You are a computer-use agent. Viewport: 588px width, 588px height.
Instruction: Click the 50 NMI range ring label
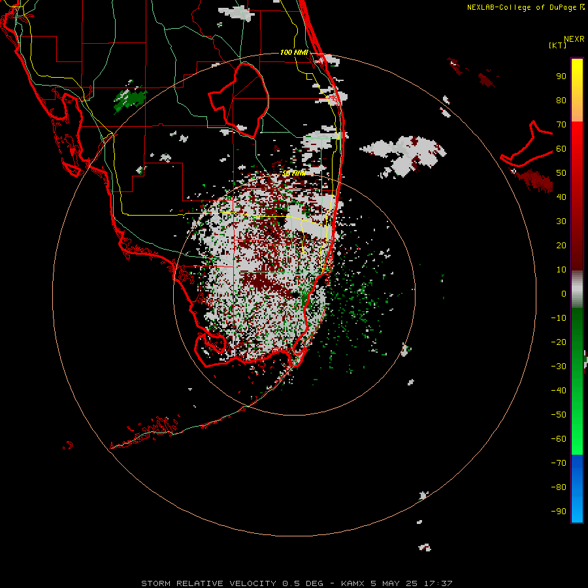(294, 173)
